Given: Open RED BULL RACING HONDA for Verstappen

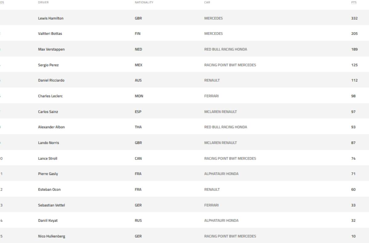Looking at the screenshot, I should [225, 49].
